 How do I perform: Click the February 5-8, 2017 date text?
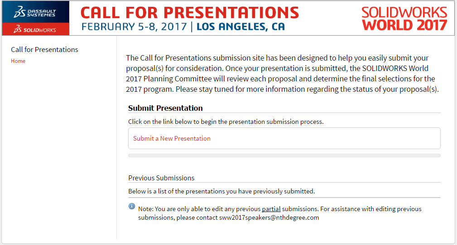(x=134, y=27)
